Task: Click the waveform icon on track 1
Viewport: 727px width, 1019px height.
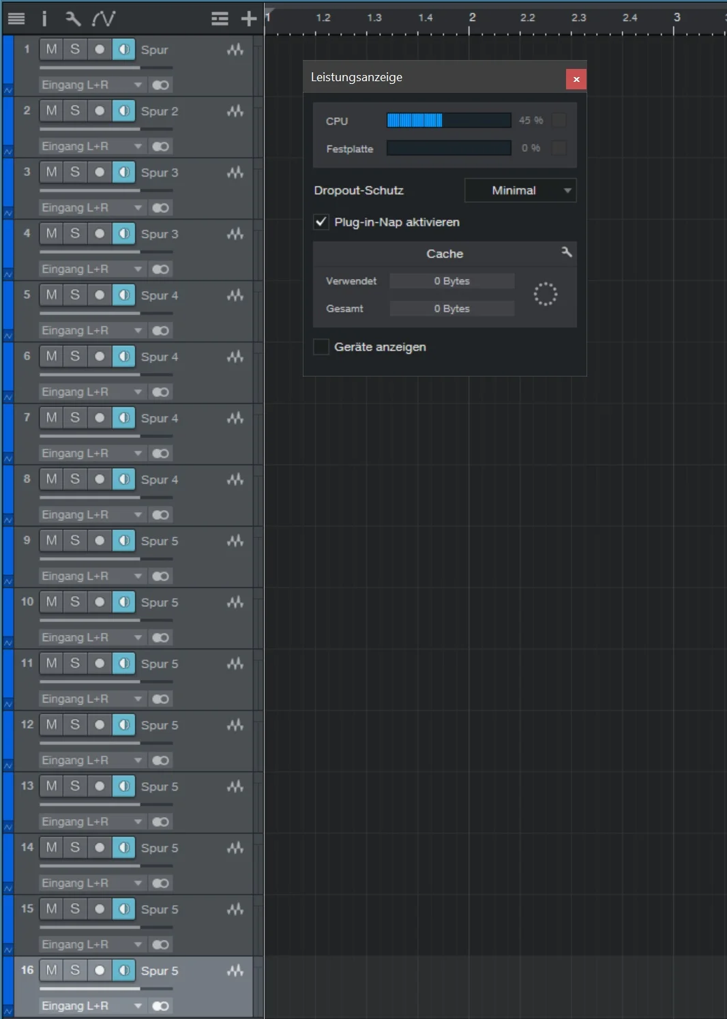Action: [235, 50]
